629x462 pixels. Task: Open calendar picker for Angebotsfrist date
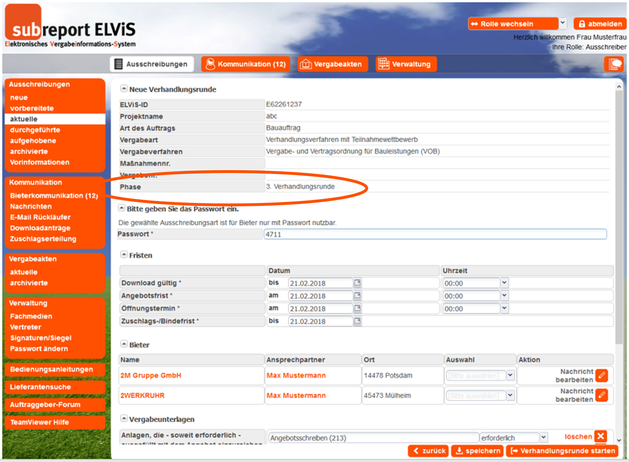(x=357, y=295)
